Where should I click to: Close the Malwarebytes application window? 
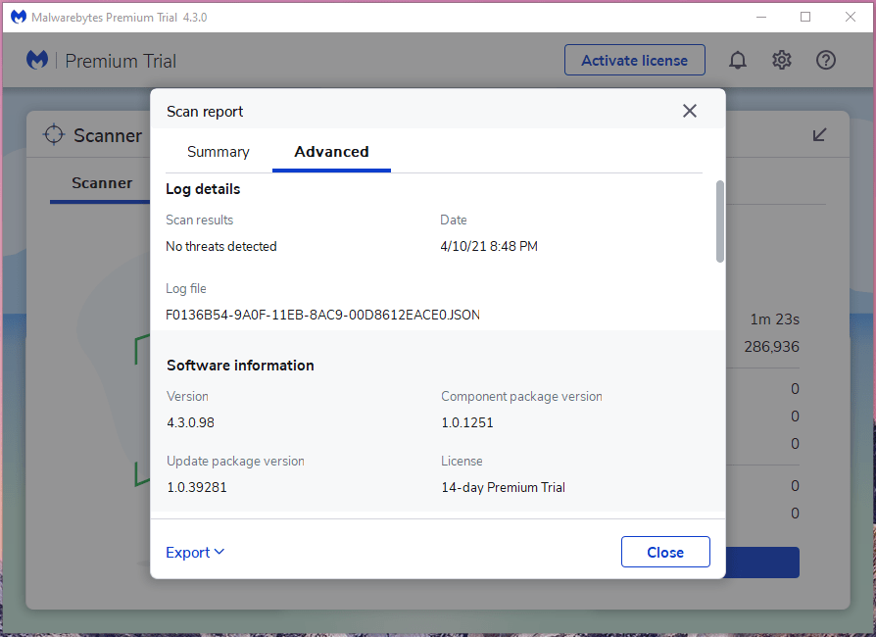(x=850, y=17)
